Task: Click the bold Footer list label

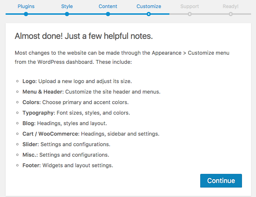Action: pyautogui.click(x=31, y=165)
